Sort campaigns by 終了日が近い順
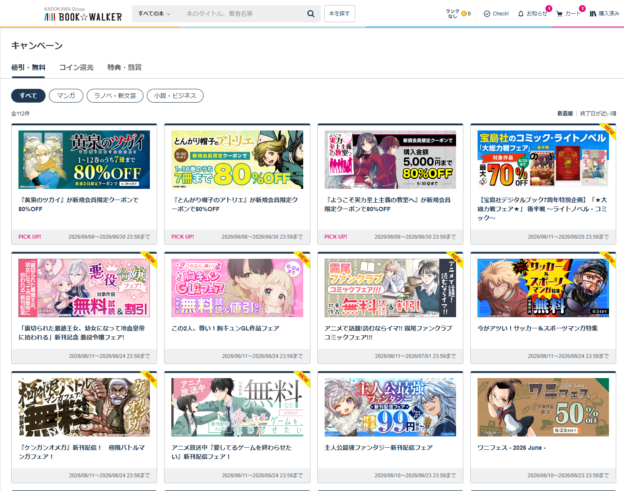The height and width of the screenshot is (491, 624). (x=598, y=113)
